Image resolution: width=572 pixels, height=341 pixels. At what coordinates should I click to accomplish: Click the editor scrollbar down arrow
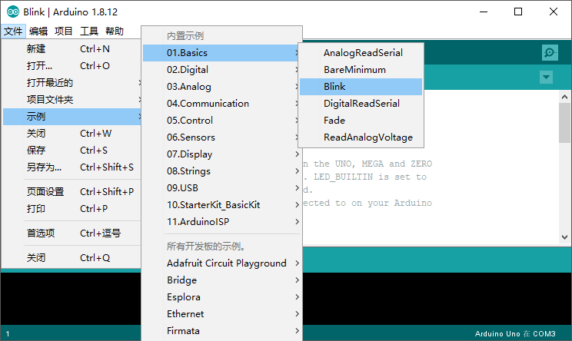point(565,237)
